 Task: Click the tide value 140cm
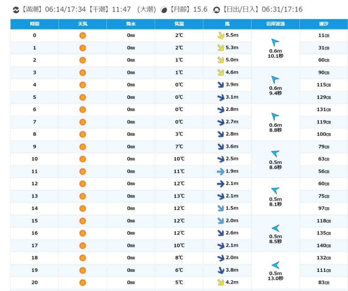click(x=324, y=245)
